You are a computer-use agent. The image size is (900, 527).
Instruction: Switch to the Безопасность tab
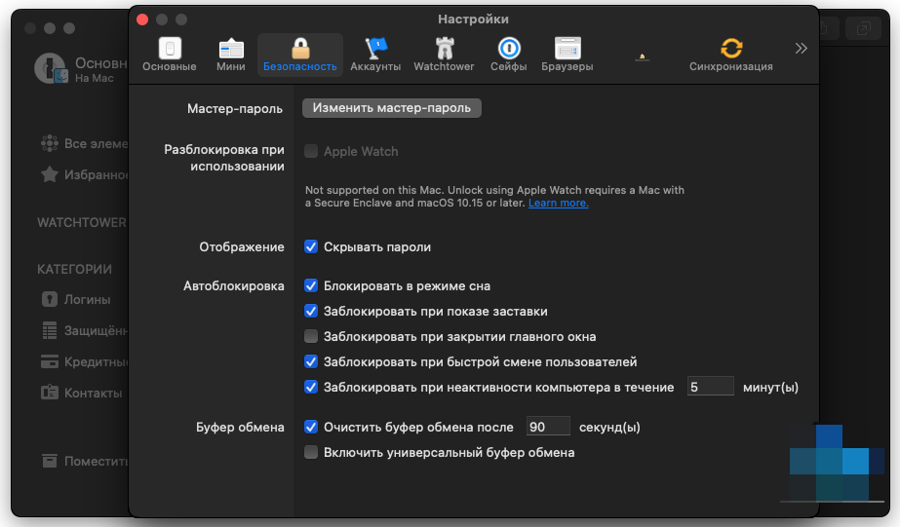tap(299, 55)
